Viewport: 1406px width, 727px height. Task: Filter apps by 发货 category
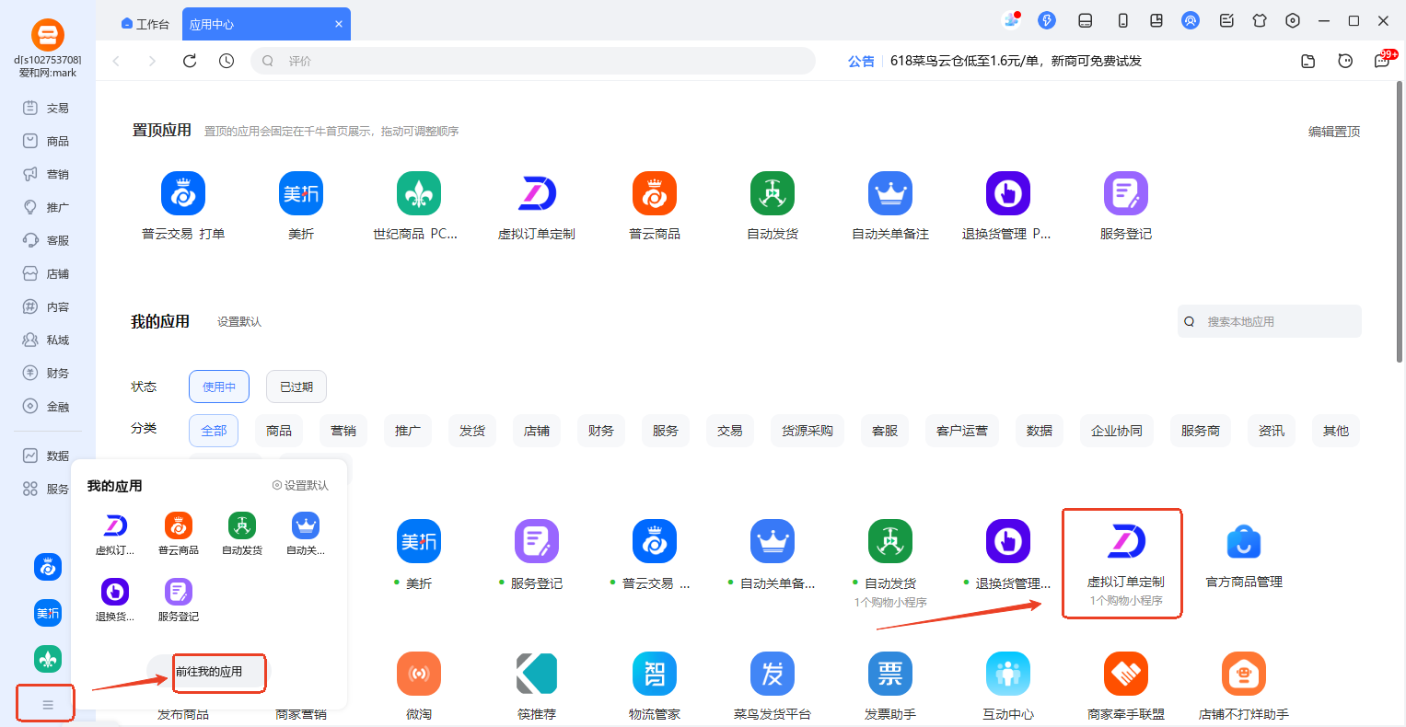(x=472, y=431)
